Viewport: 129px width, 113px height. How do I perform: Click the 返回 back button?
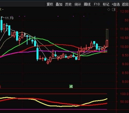(125, 4)
